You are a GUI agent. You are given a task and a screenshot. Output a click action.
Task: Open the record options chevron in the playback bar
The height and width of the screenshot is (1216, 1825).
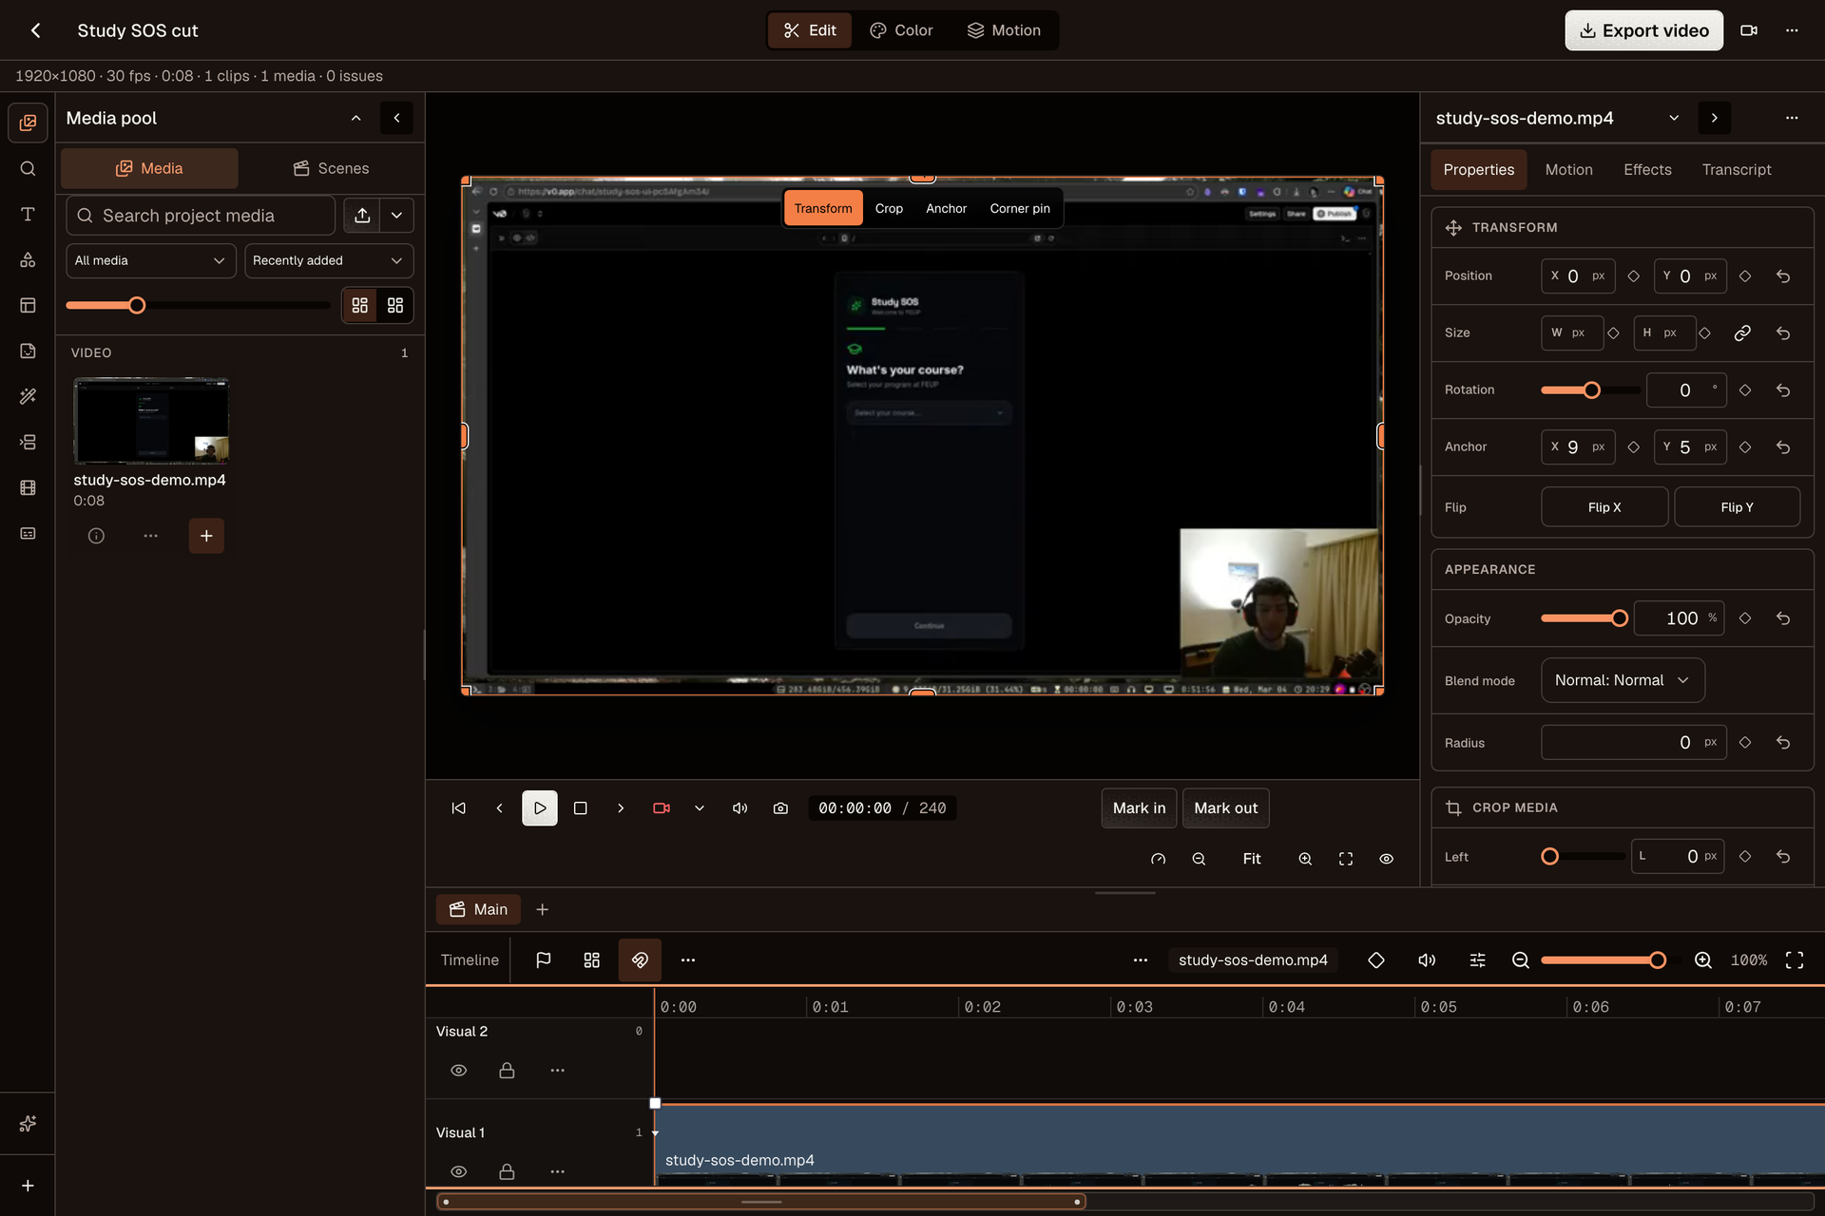click(x=700, y=808)
